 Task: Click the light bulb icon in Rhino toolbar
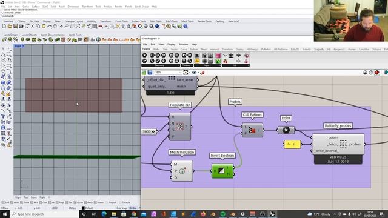[123, 26]
